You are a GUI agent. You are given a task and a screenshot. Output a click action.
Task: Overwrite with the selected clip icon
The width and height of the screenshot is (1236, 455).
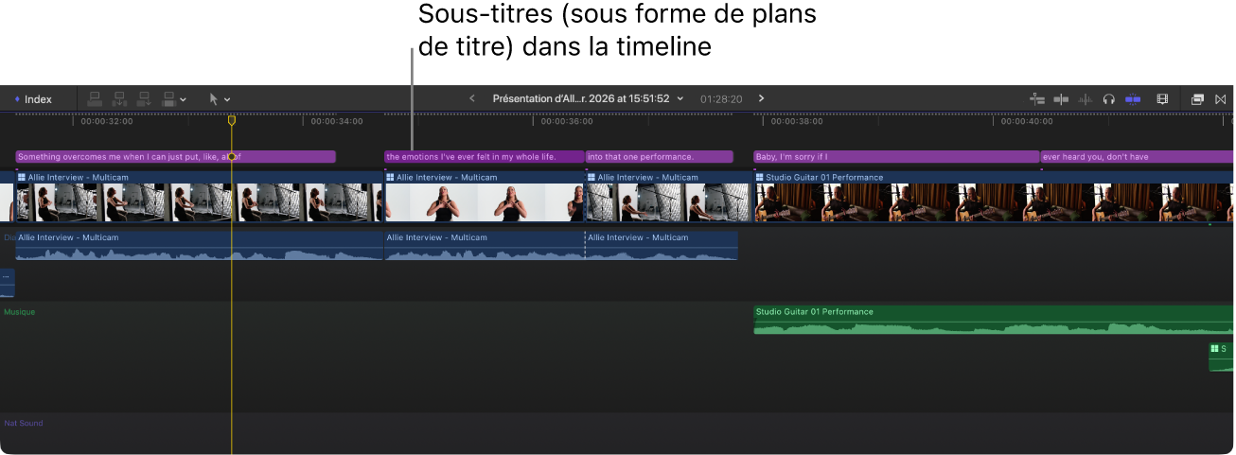[168, 98]
